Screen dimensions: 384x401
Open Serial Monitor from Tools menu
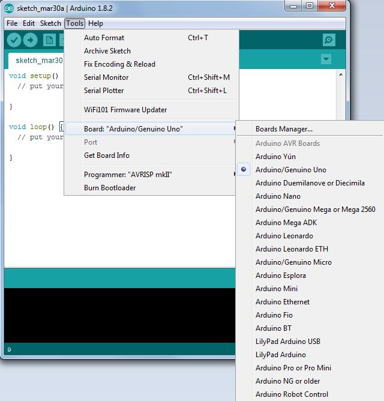(x=151, y=77)
